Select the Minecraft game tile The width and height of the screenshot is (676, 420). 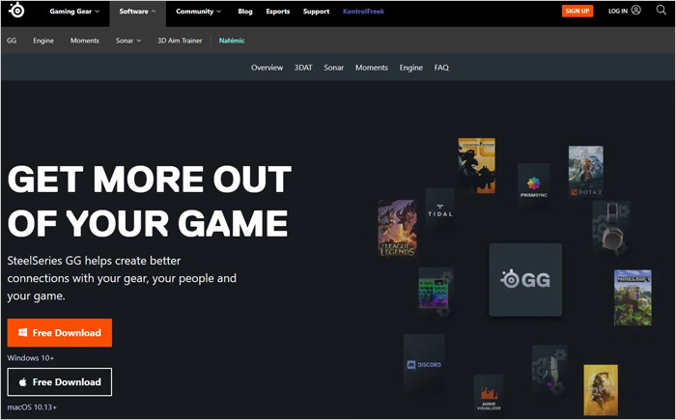[633, 297]
